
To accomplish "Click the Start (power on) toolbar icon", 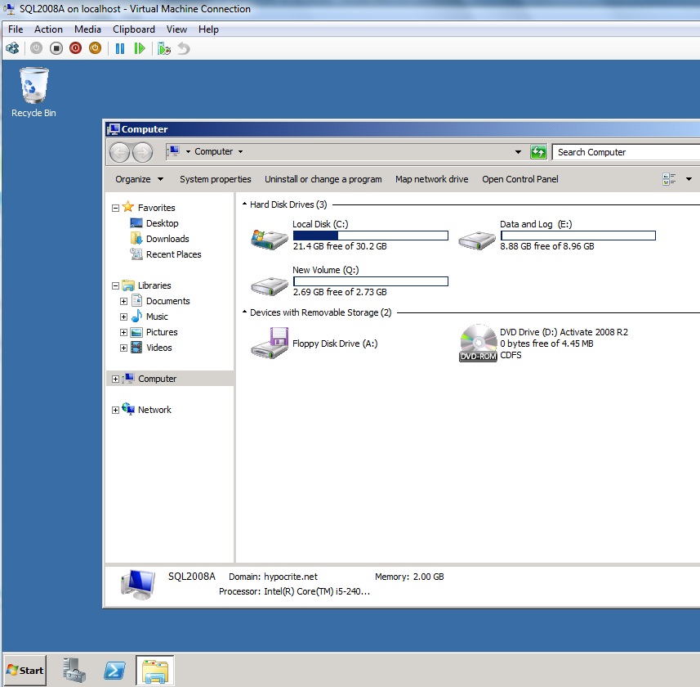I will click(x=37, y=48).
